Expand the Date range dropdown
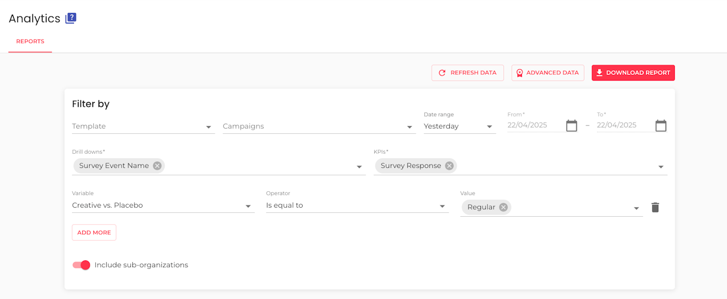The width and height of the screenshot is (727, 299). coord(490,127)
